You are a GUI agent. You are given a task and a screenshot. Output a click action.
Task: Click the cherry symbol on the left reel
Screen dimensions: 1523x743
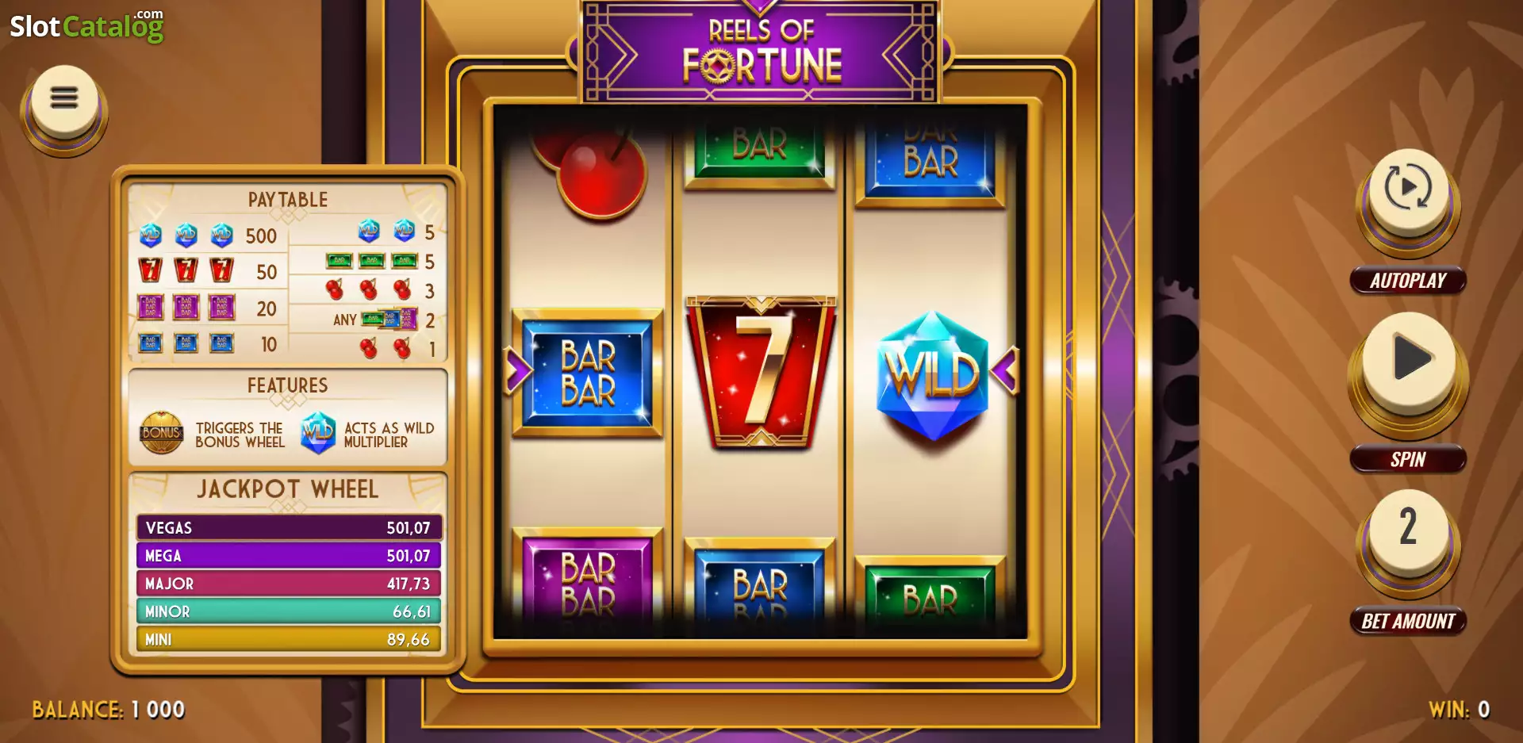[x=593, y=169]
